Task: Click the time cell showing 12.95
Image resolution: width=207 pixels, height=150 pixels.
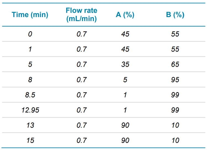Action: pyautogui.click(x=30, y=110)
